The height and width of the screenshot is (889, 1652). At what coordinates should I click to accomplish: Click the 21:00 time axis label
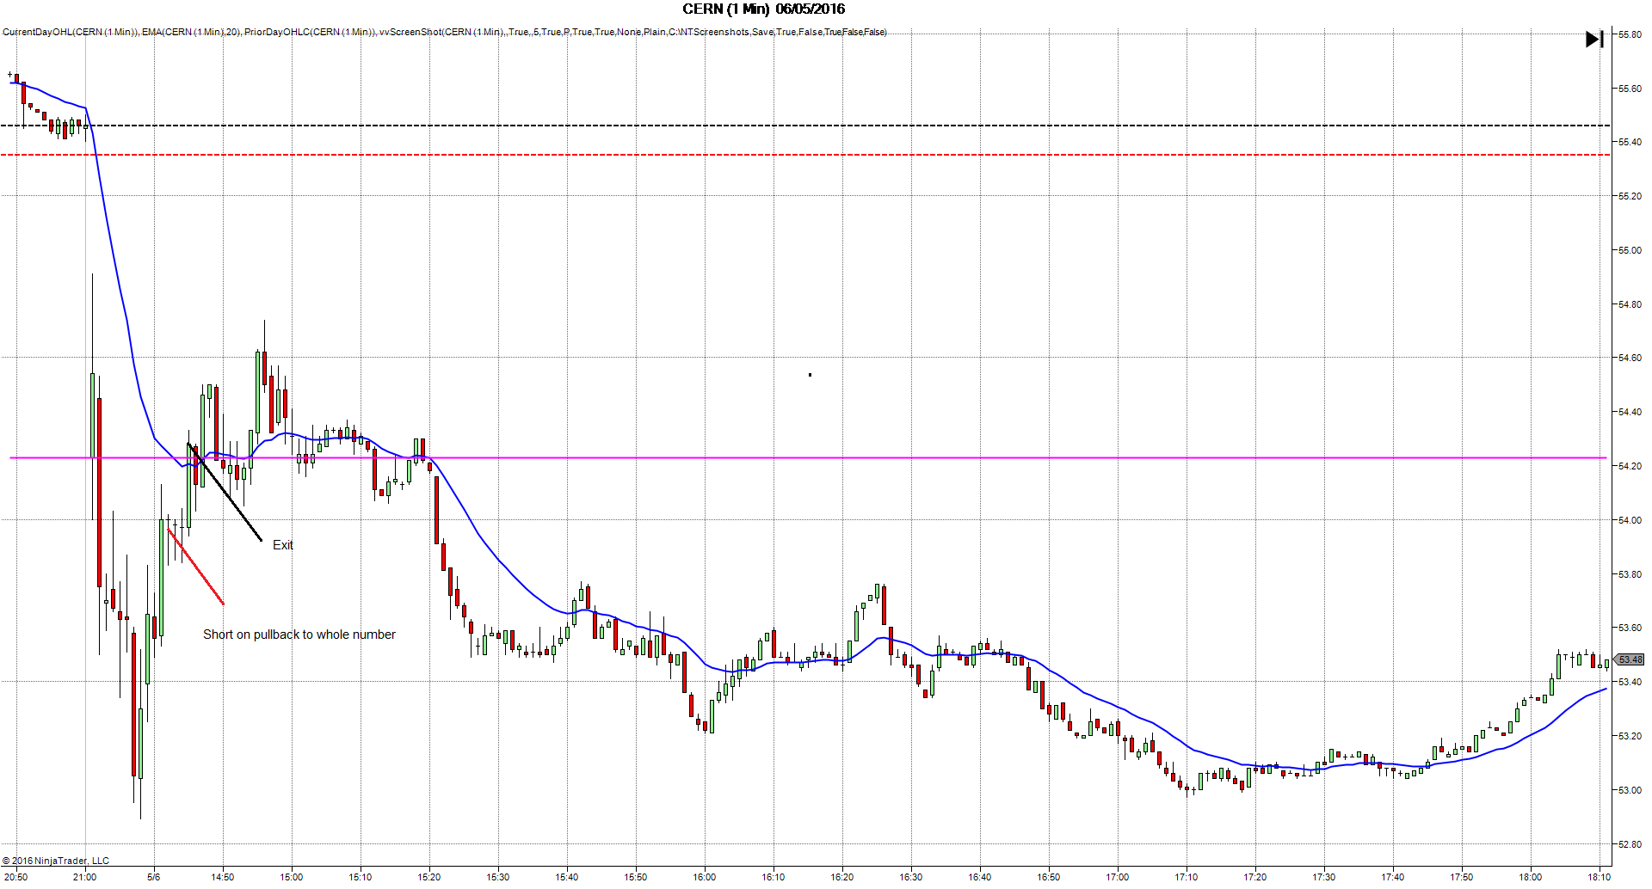(x=84, y=877)
